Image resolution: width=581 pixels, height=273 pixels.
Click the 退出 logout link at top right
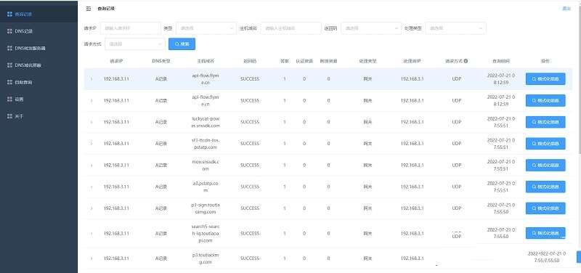point(566,9)
